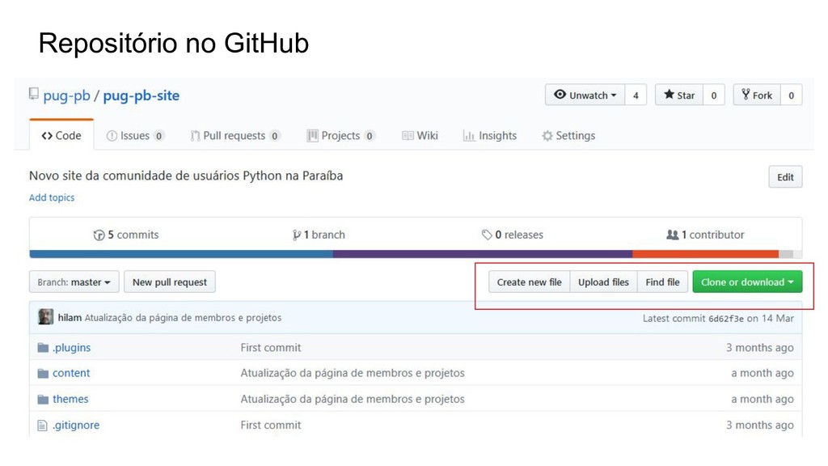Open the Pull requests tab
Screen dimensions: 828x466
click(x=235, y=136)
